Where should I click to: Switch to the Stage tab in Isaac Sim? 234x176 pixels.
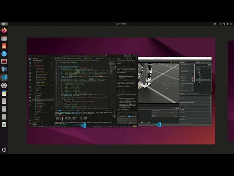point(198,63)
